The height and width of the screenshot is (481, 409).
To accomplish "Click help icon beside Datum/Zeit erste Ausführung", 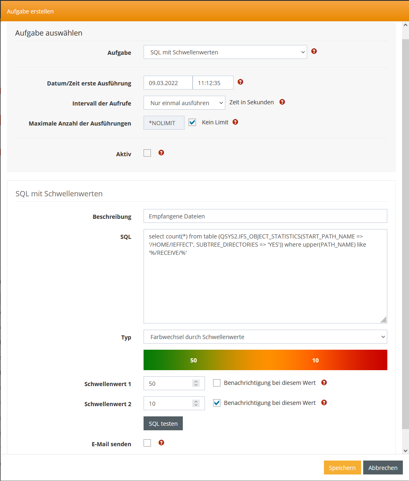I will click(x=240, y=82).
